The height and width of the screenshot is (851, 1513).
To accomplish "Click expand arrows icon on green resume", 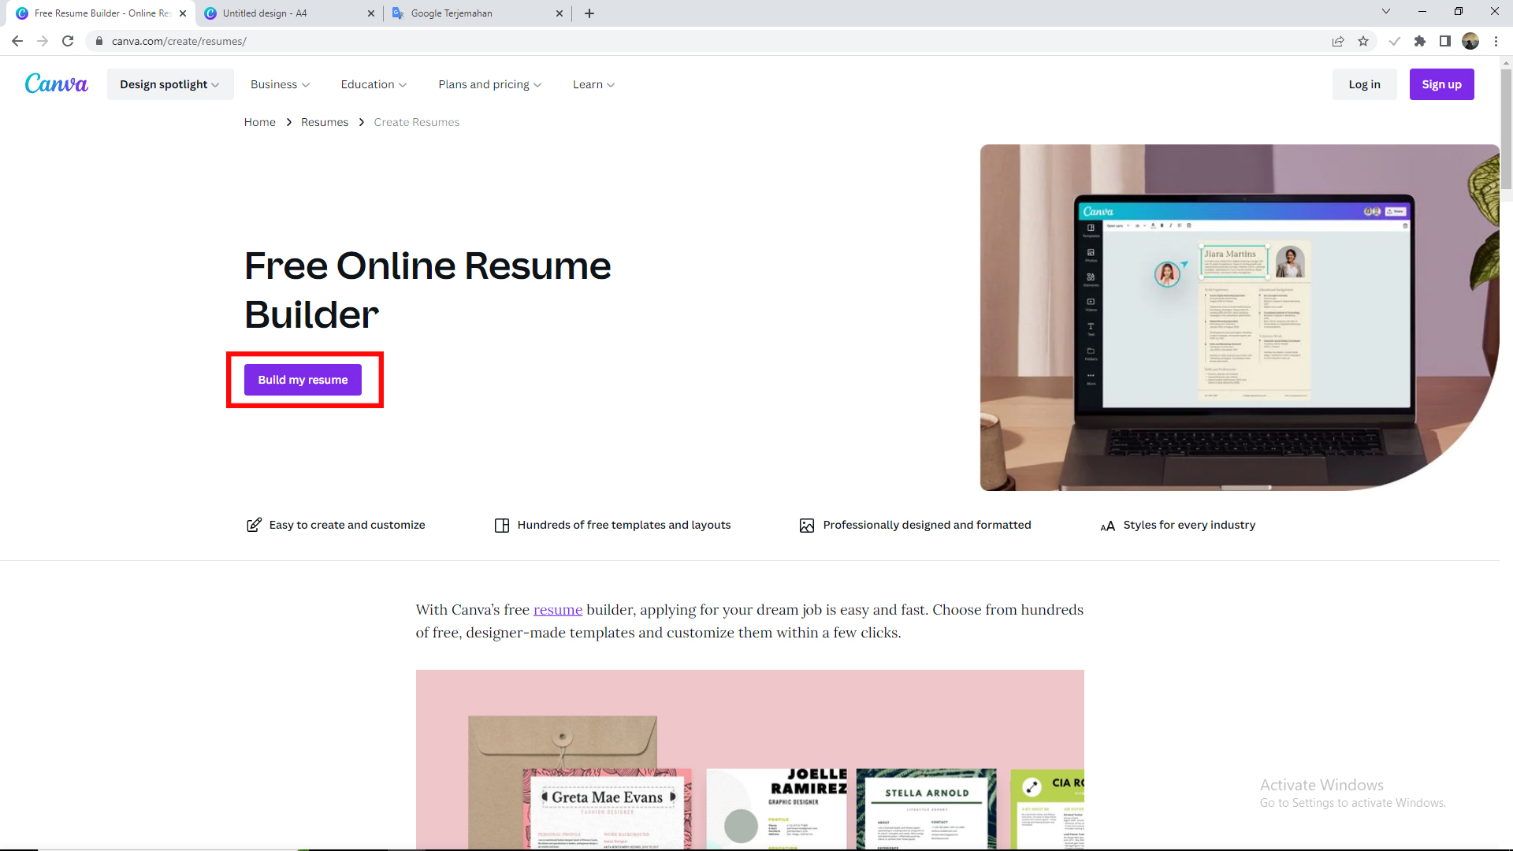I will 1032,787.
